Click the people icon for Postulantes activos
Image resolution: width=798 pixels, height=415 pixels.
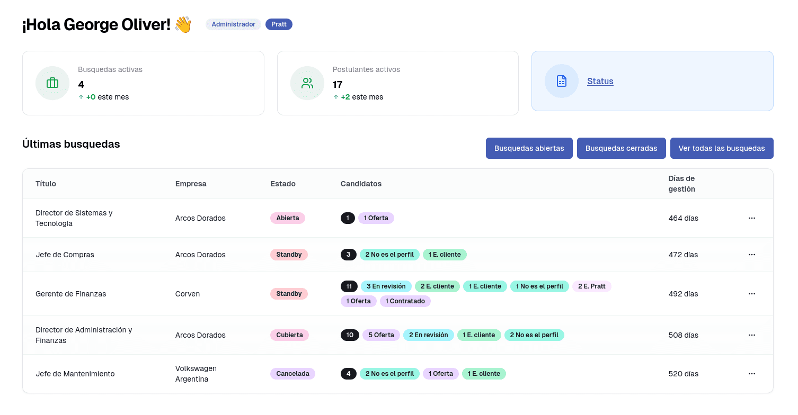point(307,83)
